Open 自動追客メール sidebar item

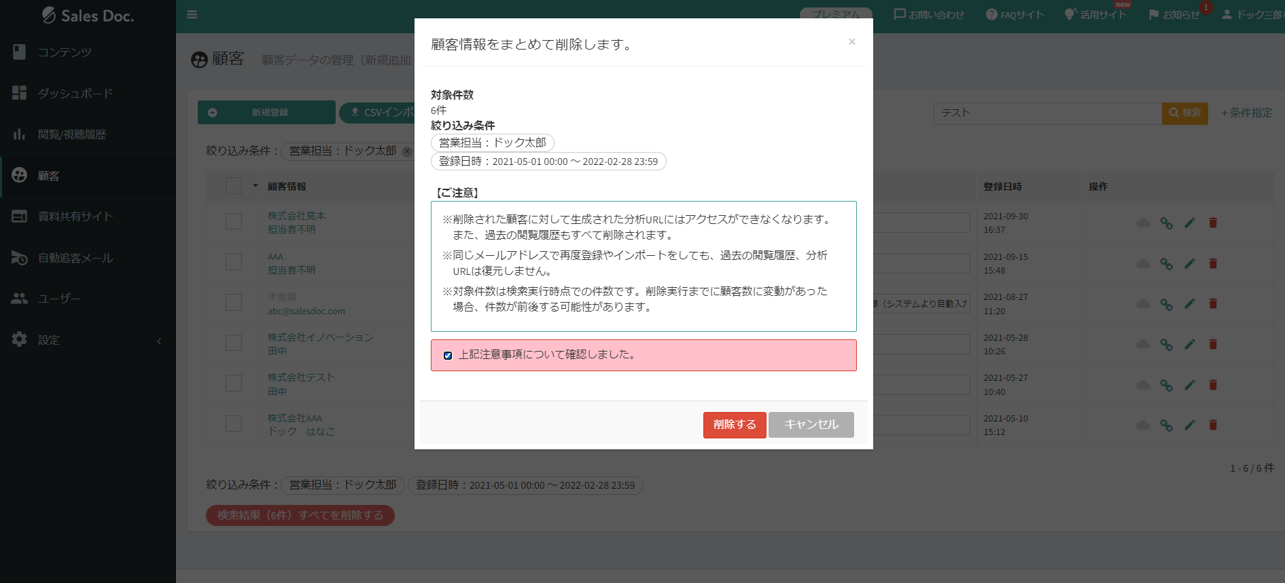[75, 258]
